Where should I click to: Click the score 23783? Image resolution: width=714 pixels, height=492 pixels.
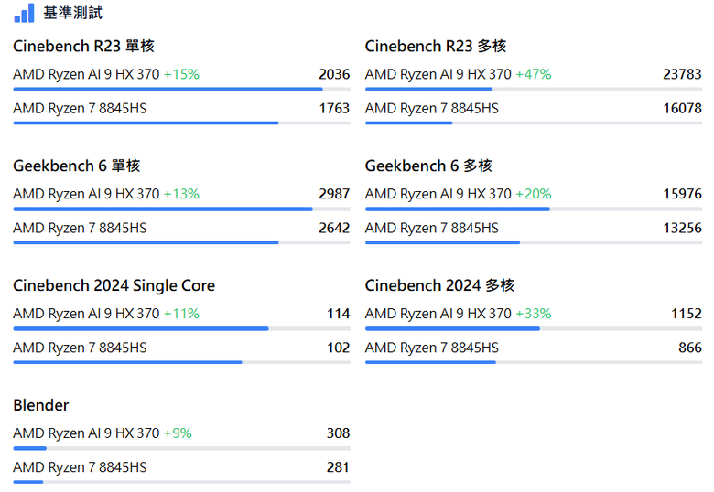(x=682, y=74)
